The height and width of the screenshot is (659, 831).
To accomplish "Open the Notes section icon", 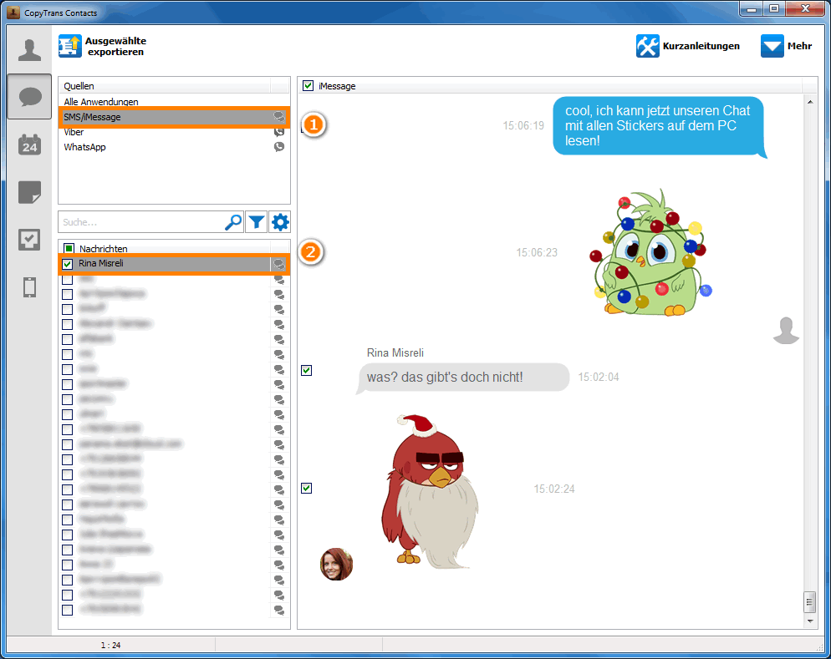I will coord(30,192).
